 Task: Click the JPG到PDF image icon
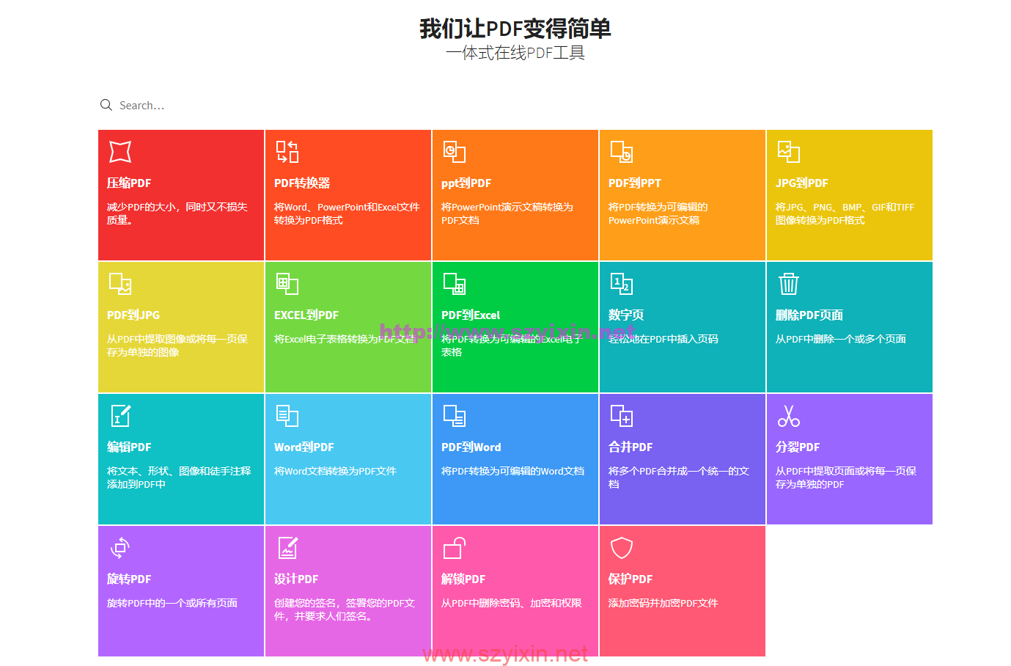(789, 152)
